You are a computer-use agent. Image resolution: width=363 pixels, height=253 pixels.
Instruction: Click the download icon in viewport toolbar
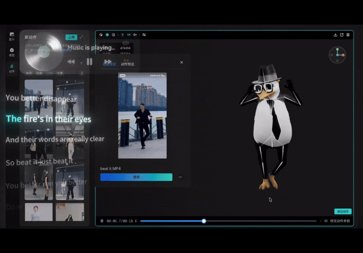tap(335, 35)
